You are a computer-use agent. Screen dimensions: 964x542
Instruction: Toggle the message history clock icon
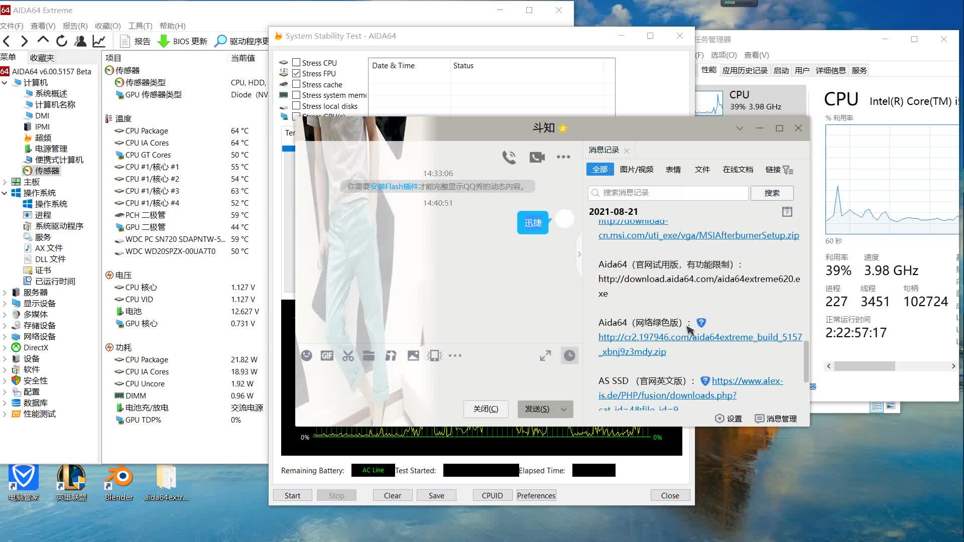[x=569, y=355]
